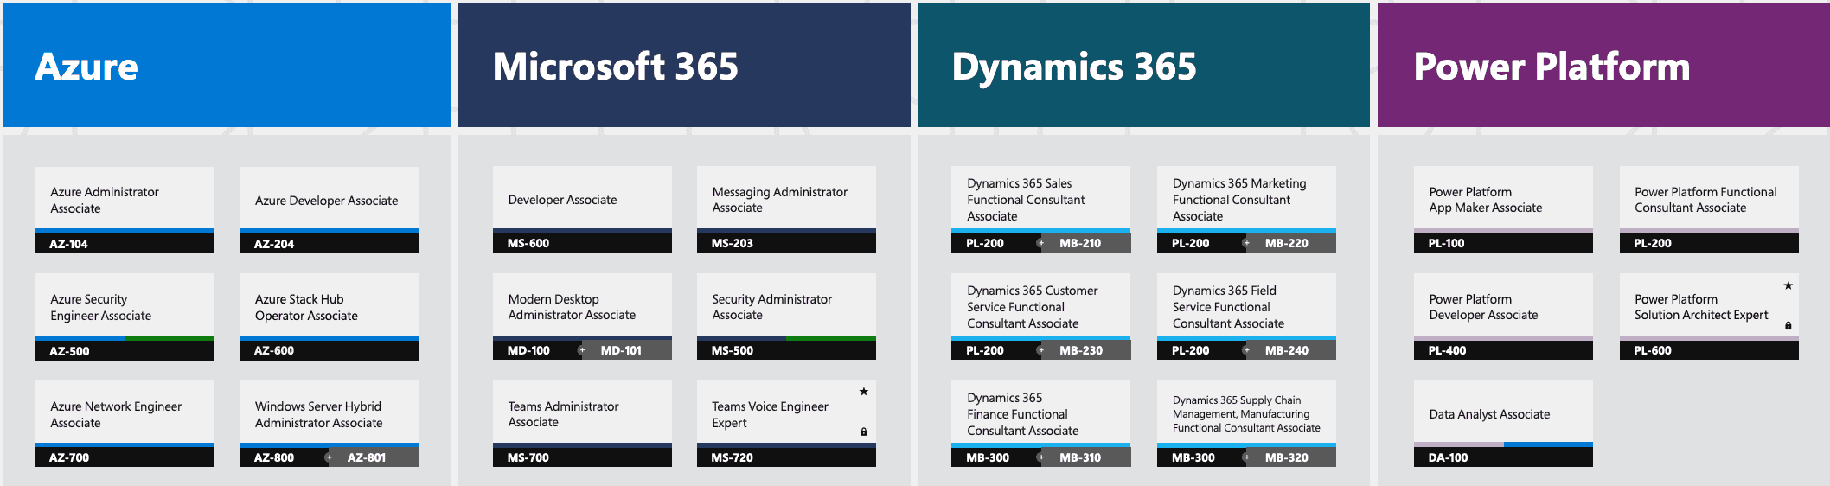Open the Data Analyst Associate card

pos(1502,414)
